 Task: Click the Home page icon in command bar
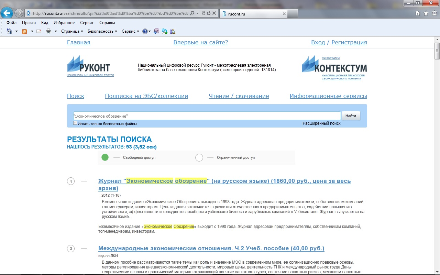9,31
